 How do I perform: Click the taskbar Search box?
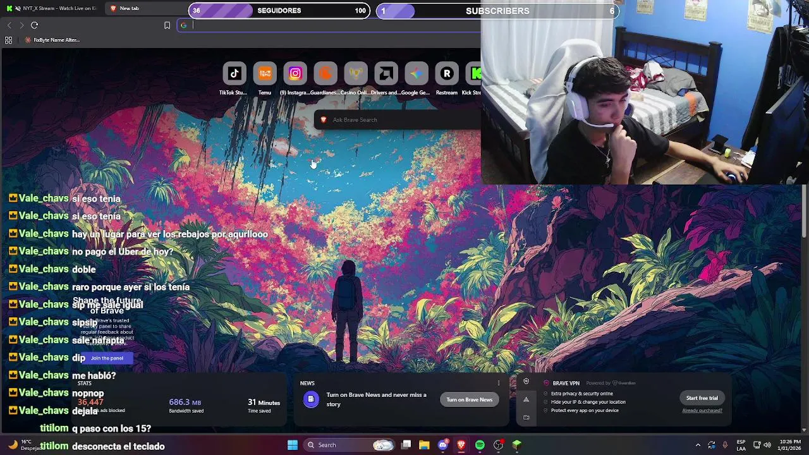[348, 445]
